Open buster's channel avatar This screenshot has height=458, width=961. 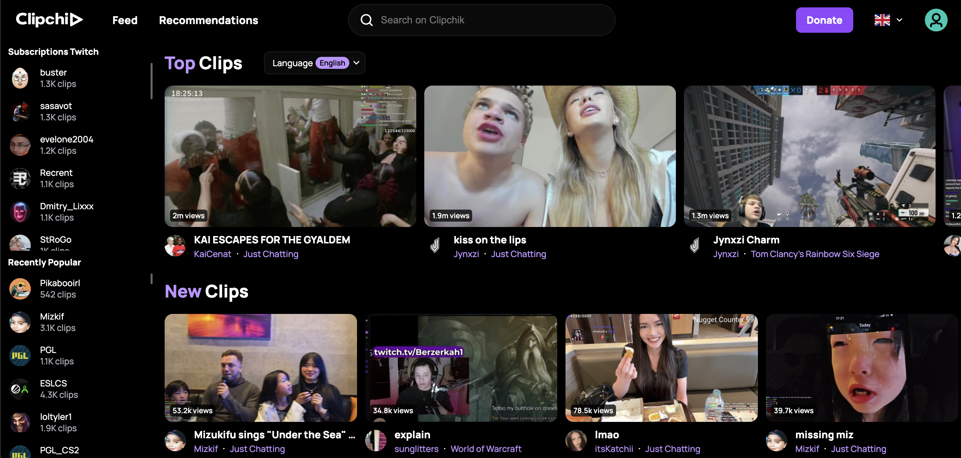coord(20,78)
